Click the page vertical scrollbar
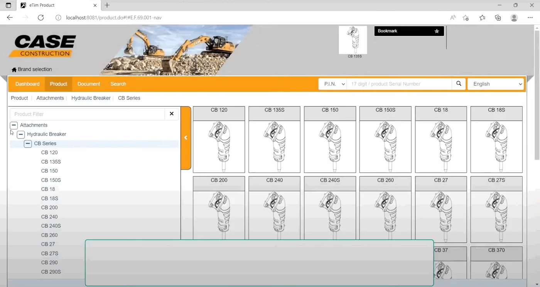This screenshot has height=287, width=540. (537, 95)
